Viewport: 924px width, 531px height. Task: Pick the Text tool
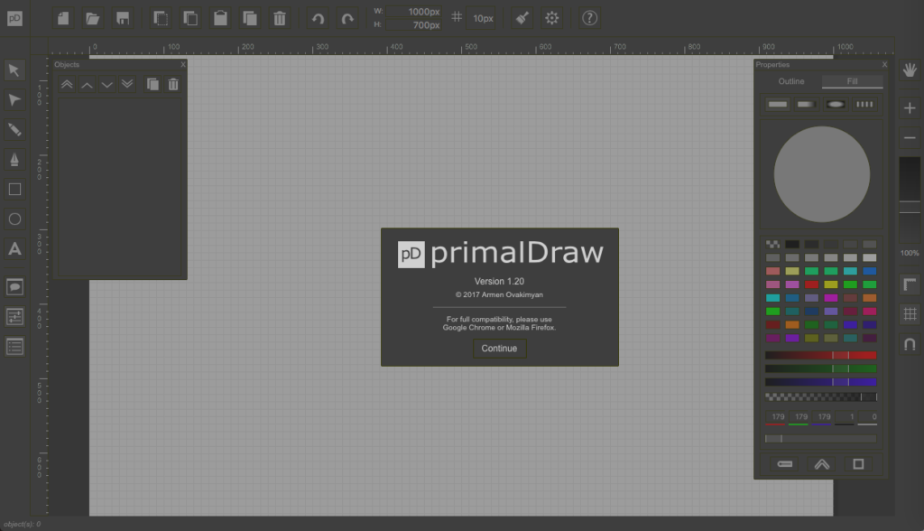tap(14, 249)
